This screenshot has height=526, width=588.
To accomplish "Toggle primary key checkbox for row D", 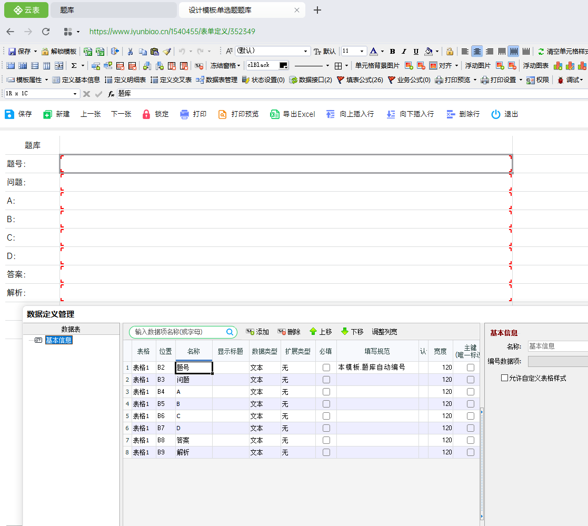I will [470, 428].
